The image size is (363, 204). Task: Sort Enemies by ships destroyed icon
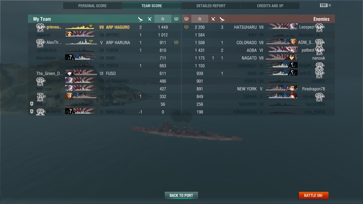[x=222, y=19]
